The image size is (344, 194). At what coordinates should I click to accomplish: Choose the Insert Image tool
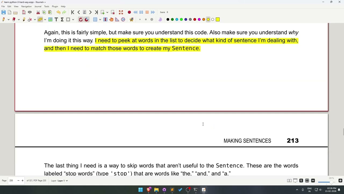50,19
